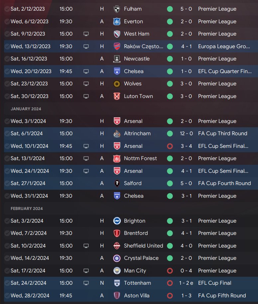The image size is (258, 304).
Task: Click the TV icon on the West Ham row
Action: point(86,34)
